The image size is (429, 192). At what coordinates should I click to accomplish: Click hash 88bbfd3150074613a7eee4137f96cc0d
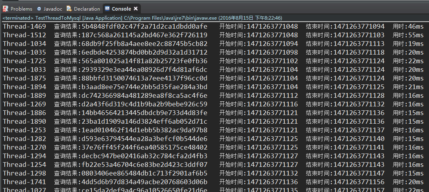click(x=144, y=78)
